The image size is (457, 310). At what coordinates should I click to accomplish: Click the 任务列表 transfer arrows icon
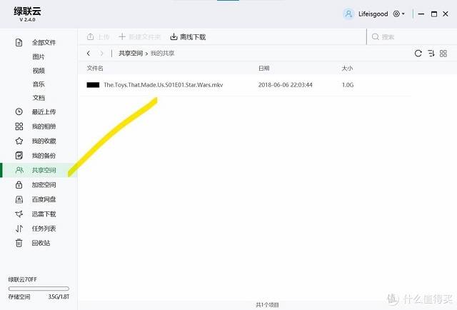coord(19,229)
